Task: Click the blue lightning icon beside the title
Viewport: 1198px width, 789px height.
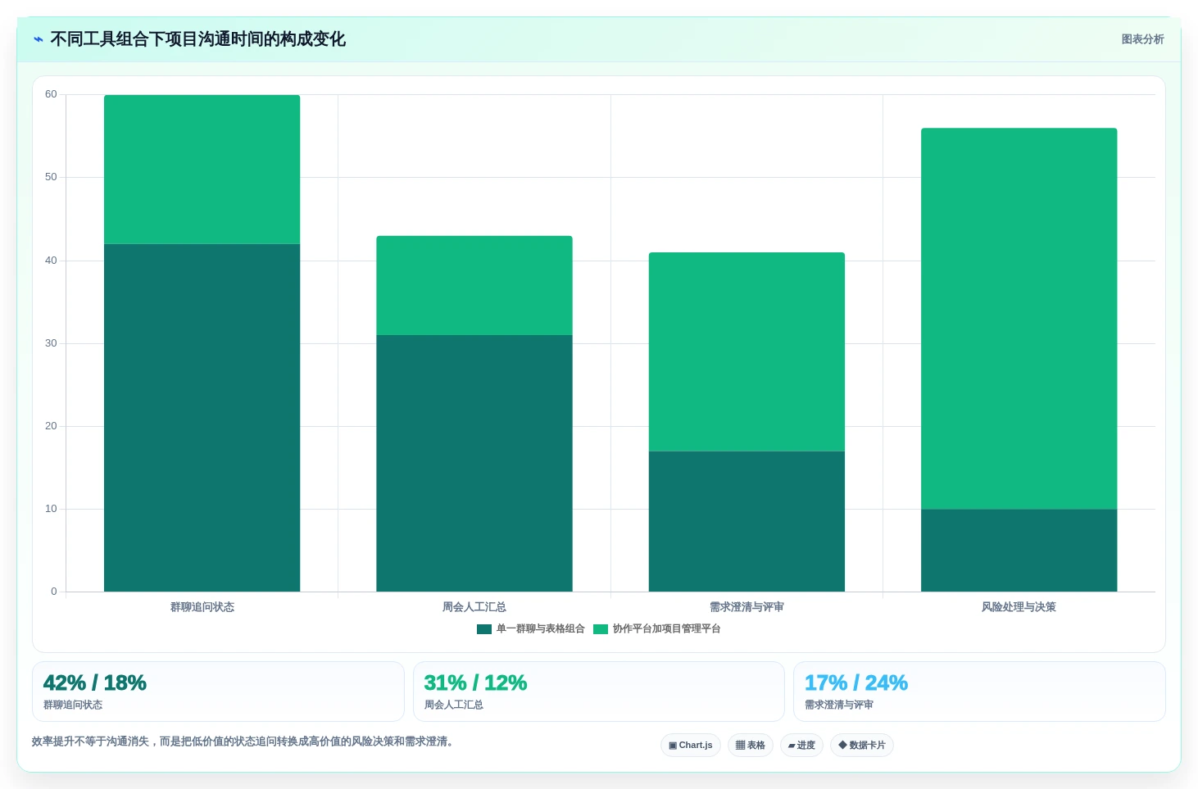Action: coord(39,39)
